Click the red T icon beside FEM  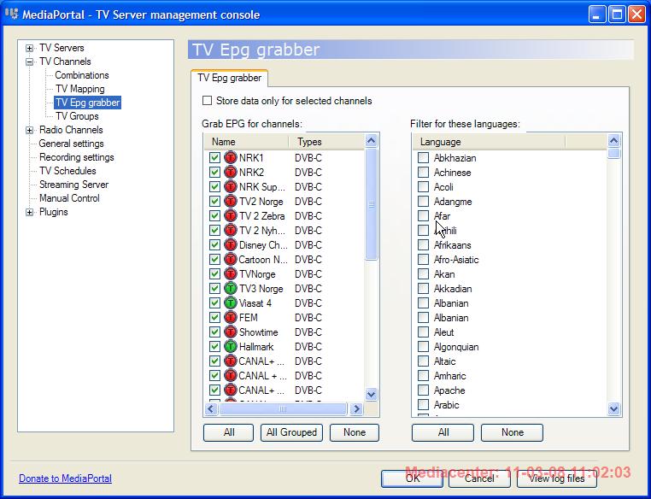231,318
